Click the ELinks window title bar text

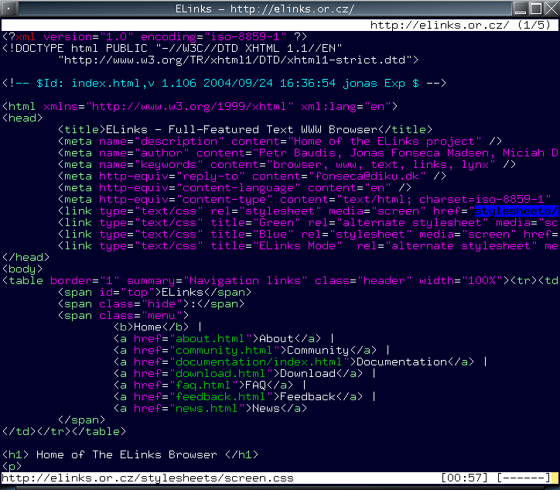[x=265, y=9]
